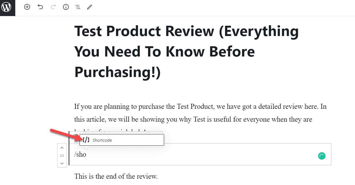Move the block down with the chevron
Viewport: 355px width, 185px height.
point(62,163)
